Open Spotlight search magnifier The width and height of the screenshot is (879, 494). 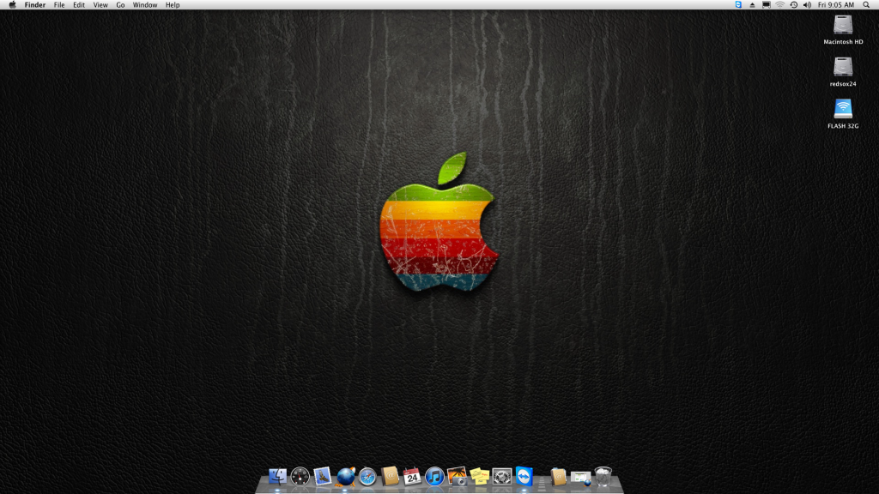866,4
